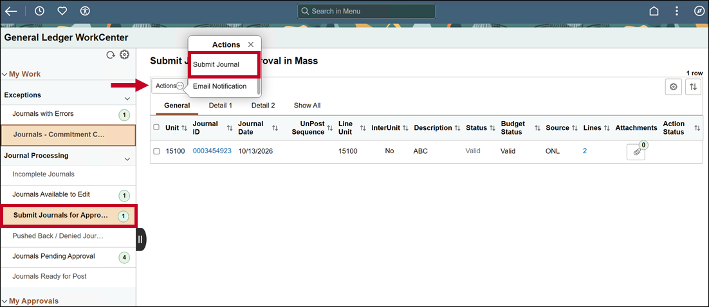Sort by Journal ID column arrows

[229, 128]
